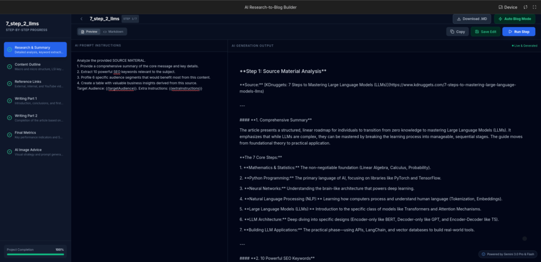Click the AI PROMPT INSTRUCTIONS panel header
Screen dimensions: 541x262
click(x=98, y=45)
